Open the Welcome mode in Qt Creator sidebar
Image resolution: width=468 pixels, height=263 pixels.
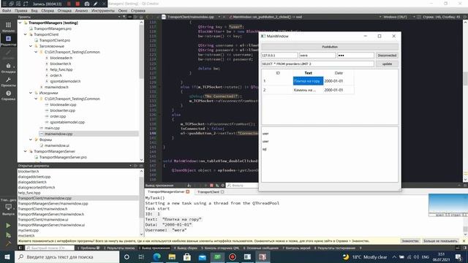click(x=8, y=26)
